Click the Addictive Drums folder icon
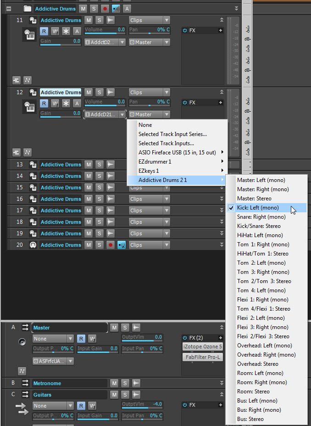The height and width of the screenshot is (426, 311). pos(27,8)
